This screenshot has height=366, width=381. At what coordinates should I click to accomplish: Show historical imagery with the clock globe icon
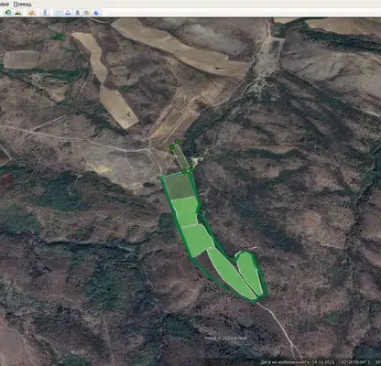click(x=8, y=13)
